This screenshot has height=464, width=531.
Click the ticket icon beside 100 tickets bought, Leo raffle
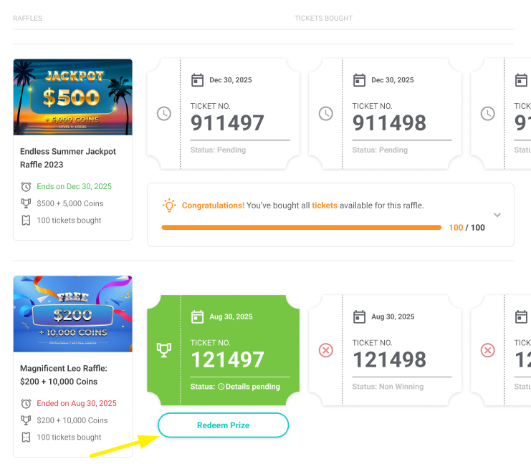click(x=26, y=437)
